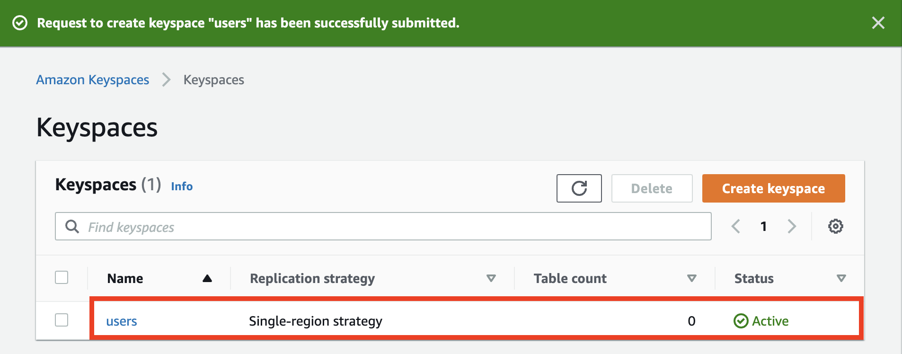Screen dimensions: 902x354
Task: Click the Active status checkmark icon
Action: point(741,321)
